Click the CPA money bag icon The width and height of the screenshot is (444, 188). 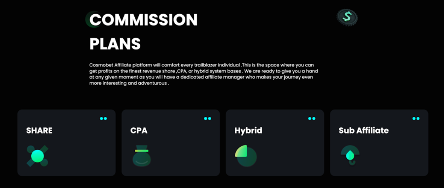142,156
